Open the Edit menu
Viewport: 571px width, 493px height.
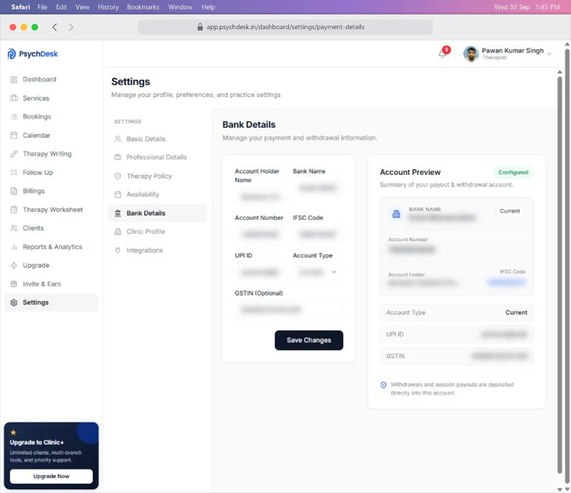click(x=61, y=7)
